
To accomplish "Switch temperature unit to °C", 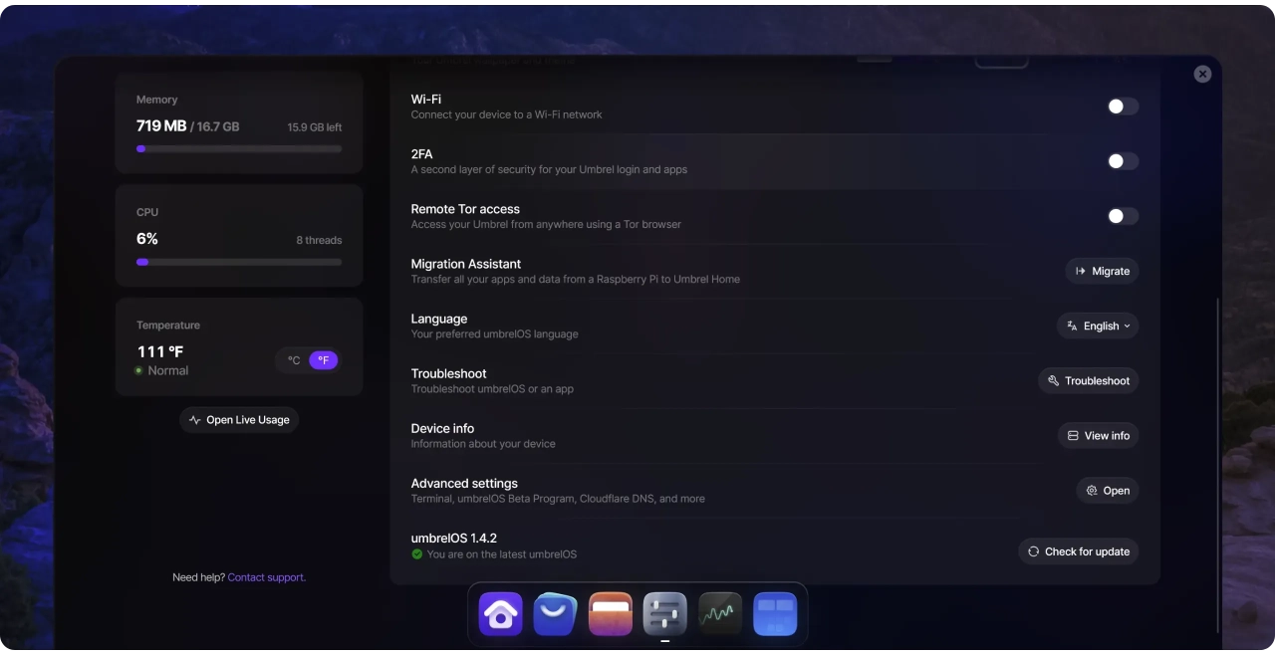I will (x=294, y=360).
